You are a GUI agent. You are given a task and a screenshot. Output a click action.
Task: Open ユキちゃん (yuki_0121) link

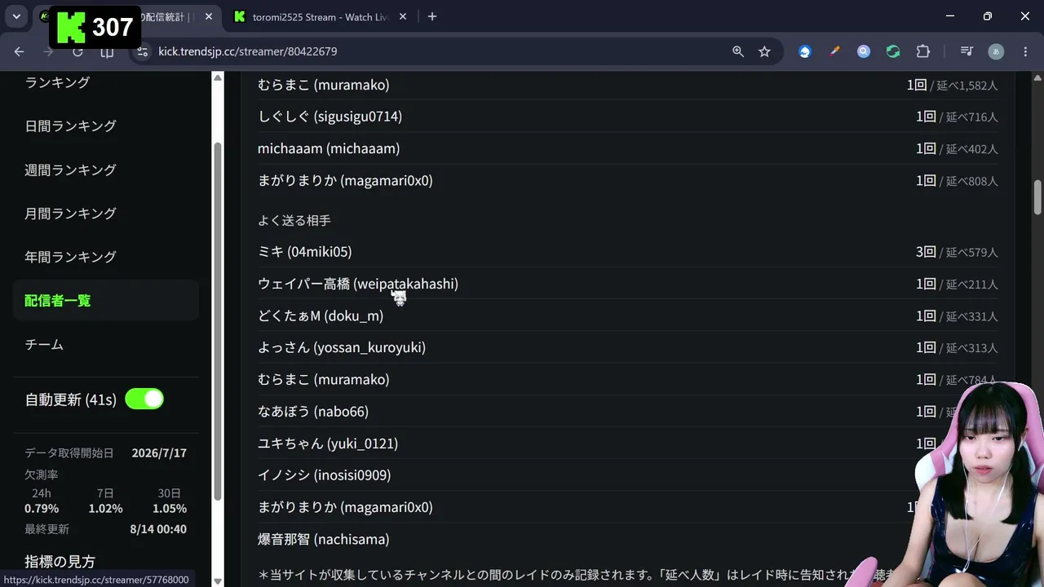328,444
